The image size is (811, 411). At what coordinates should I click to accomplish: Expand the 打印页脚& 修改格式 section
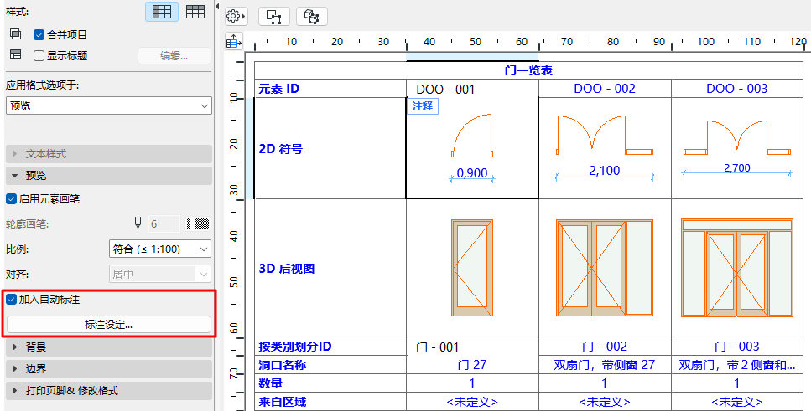[x=109, y=390]
